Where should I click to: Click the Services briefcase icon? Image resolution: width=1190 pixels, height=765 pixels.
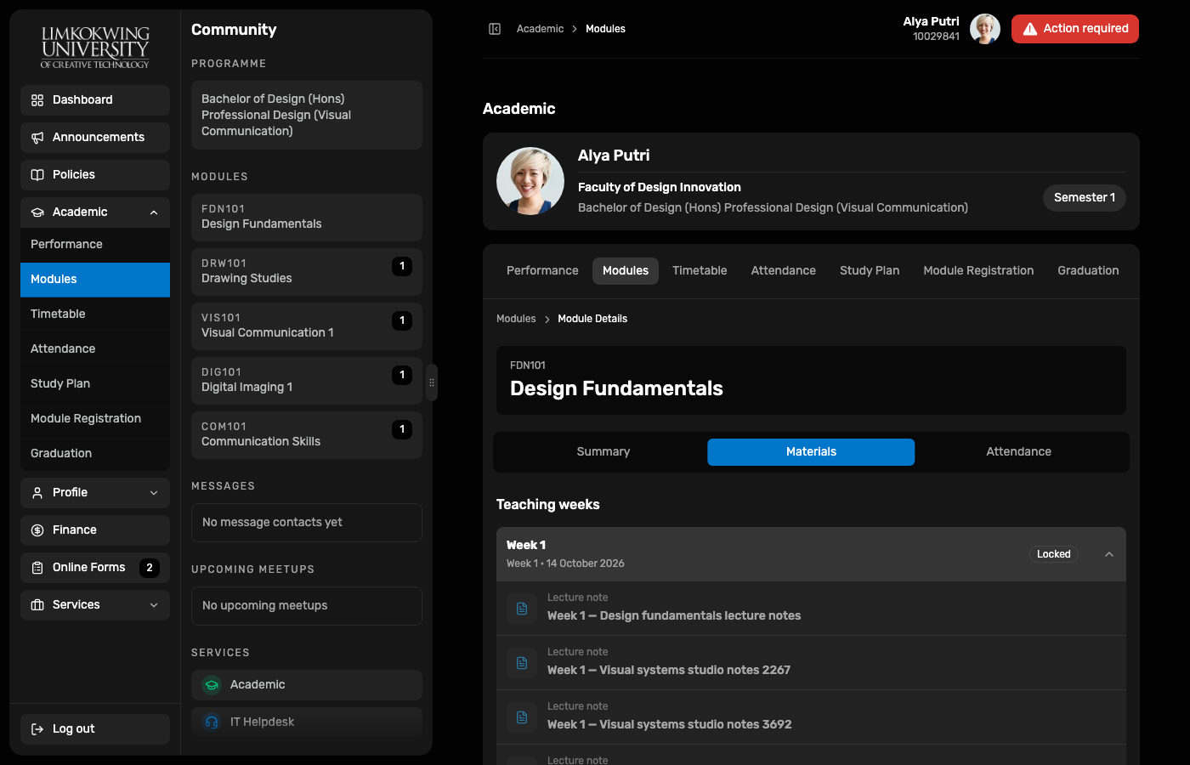[x=37, y=605]
